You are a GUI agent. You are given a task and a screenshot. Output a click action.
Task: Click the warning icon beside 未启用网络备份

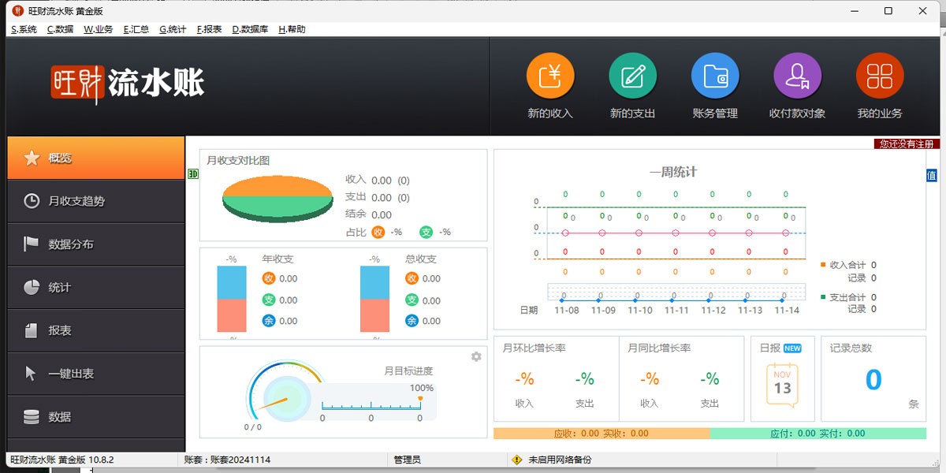[517, 460]
